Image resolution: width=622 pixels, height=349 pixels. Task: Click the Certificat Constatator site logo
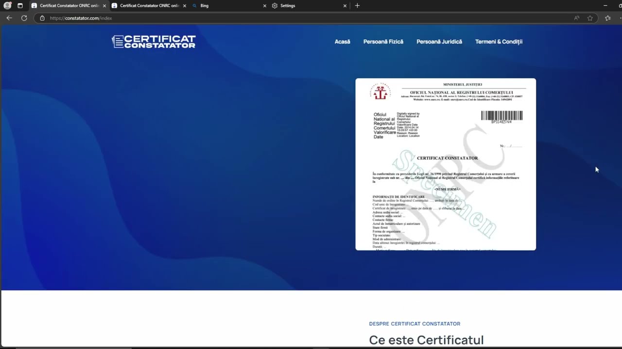tap(154, 42)
